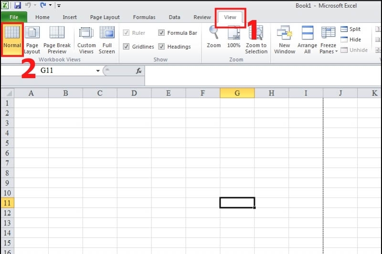Click the active cell G11
This screenshot has height=254, width=382.
tap(237, 203)
